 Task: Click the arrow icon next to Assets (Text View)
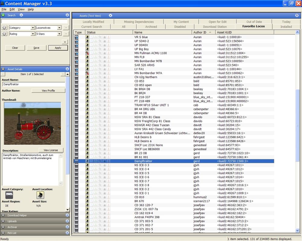(110, 15)
